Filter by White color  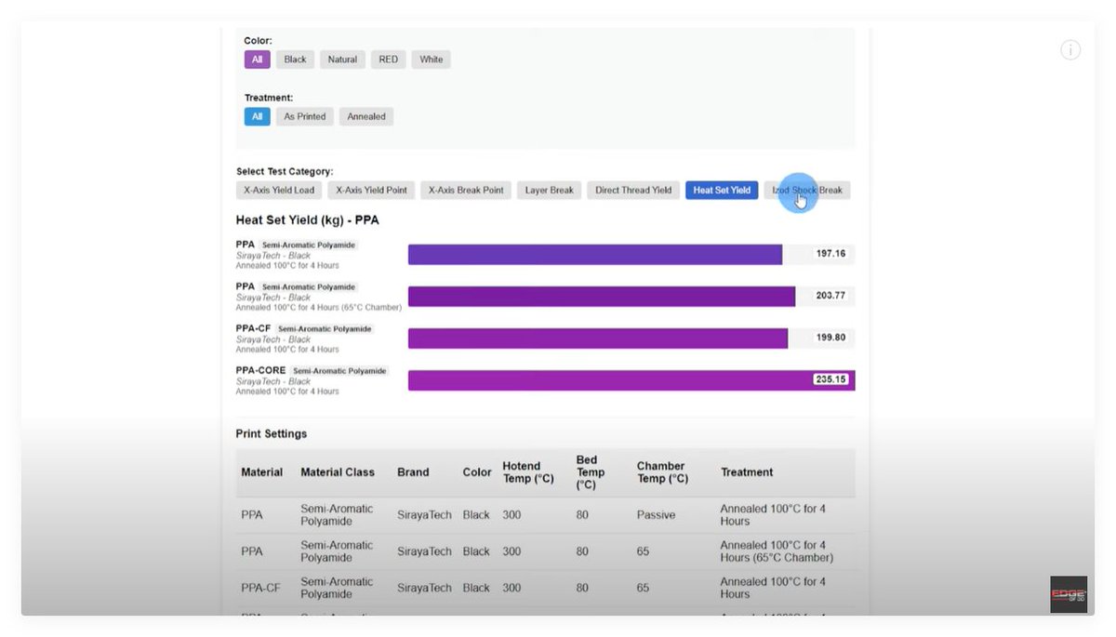[x=432, y=60]
